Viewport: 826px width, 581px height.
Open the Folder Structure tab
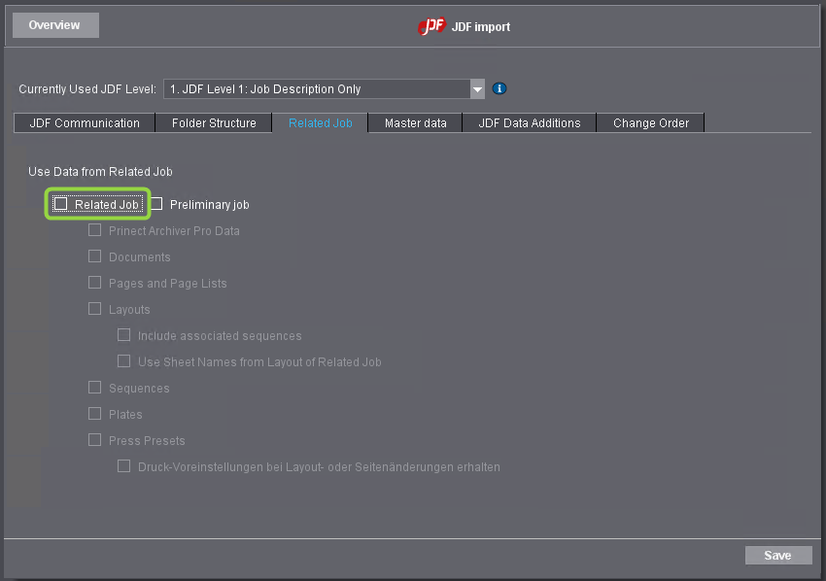tap(214, 122)
